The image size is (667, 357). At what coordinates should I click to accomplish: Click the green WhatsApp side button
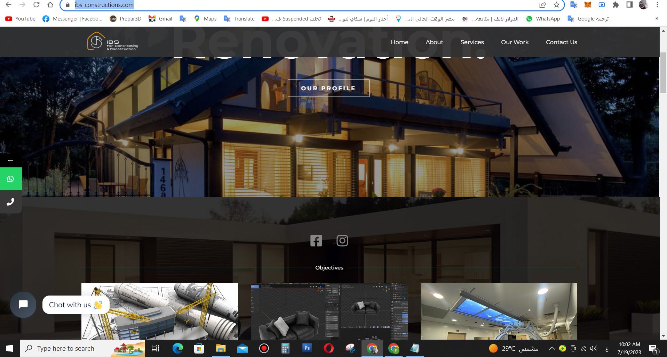[x=10, y=179]
